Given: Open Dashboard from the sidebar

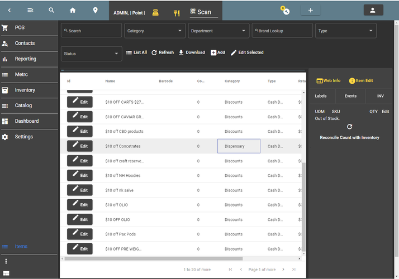Looking at the screenshot, I should click(x=29, y=121).
